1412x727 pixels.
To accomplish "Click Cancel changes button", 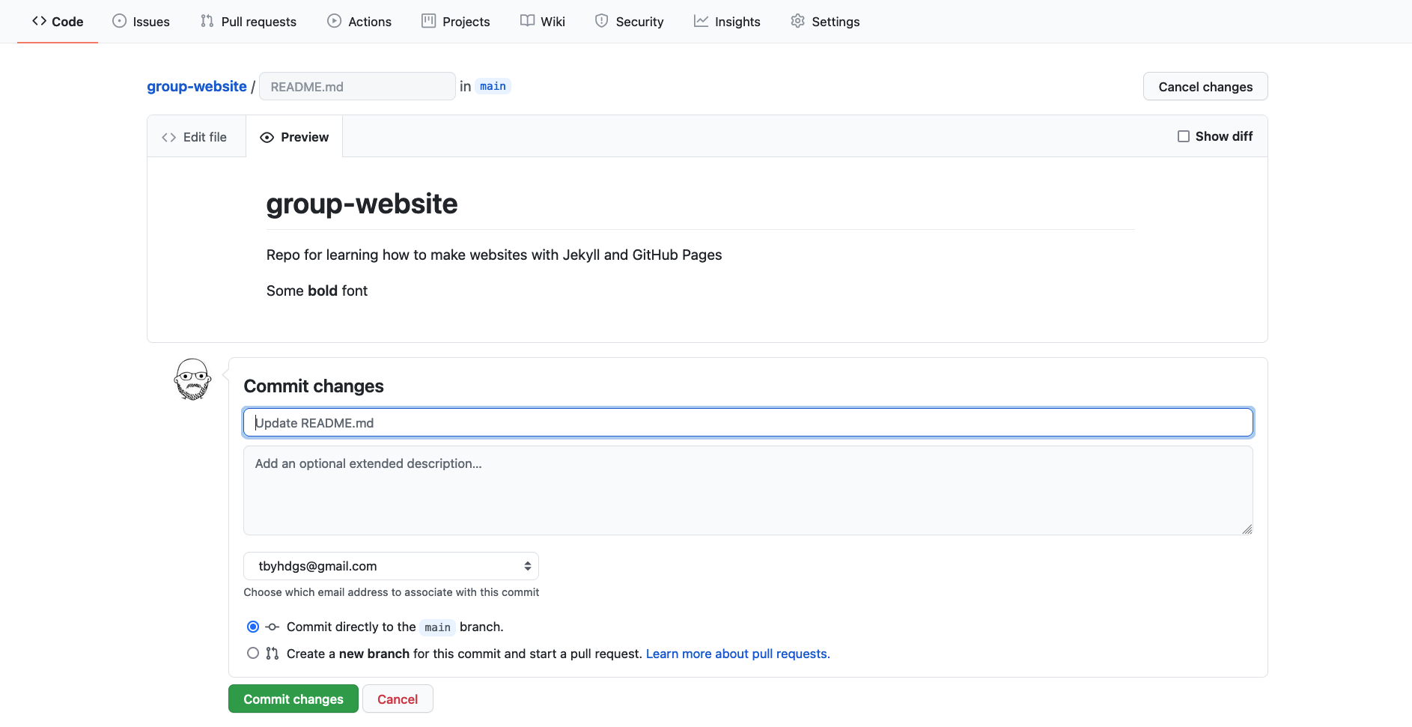I will pos(1205,86).
